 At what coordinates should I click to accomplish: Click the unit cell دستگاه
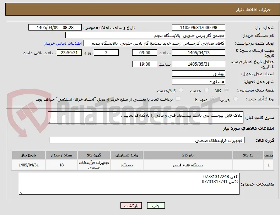click(127, 165)
